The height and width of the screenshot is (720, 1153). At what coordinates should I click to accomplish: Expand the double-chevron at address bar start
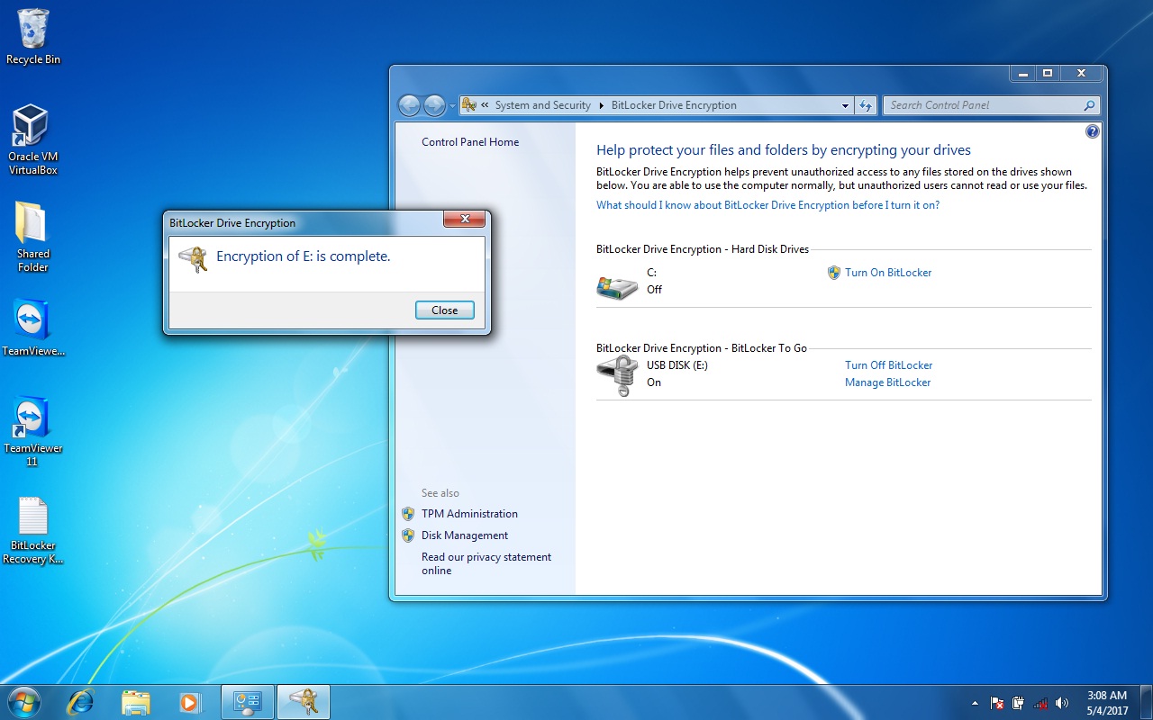coord(485,105)
